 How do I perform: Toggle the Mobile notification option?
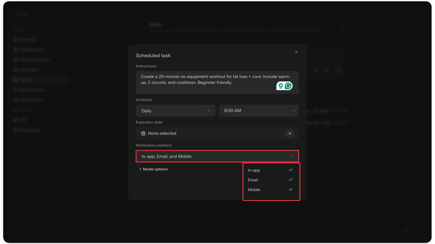point(270,190)
